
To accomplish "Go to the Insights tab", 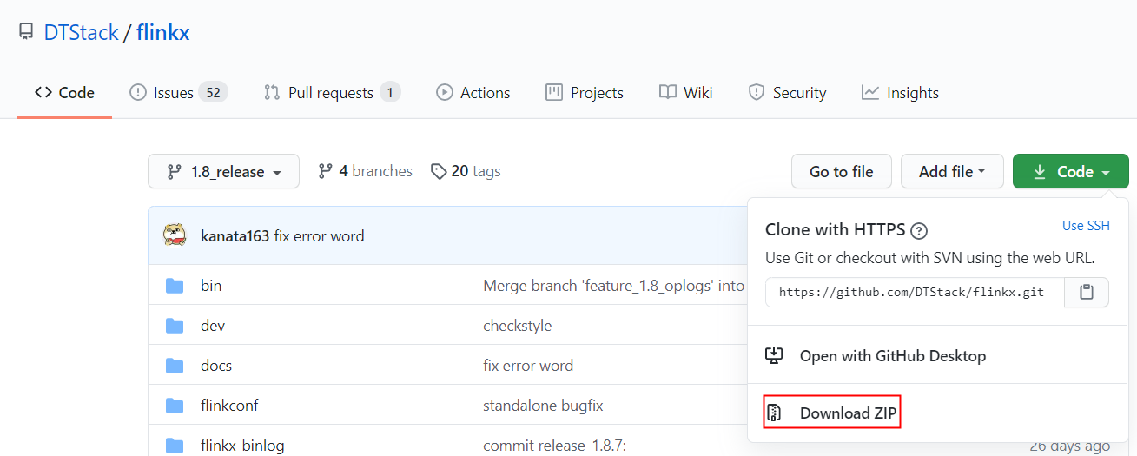I will click(900, 93).
